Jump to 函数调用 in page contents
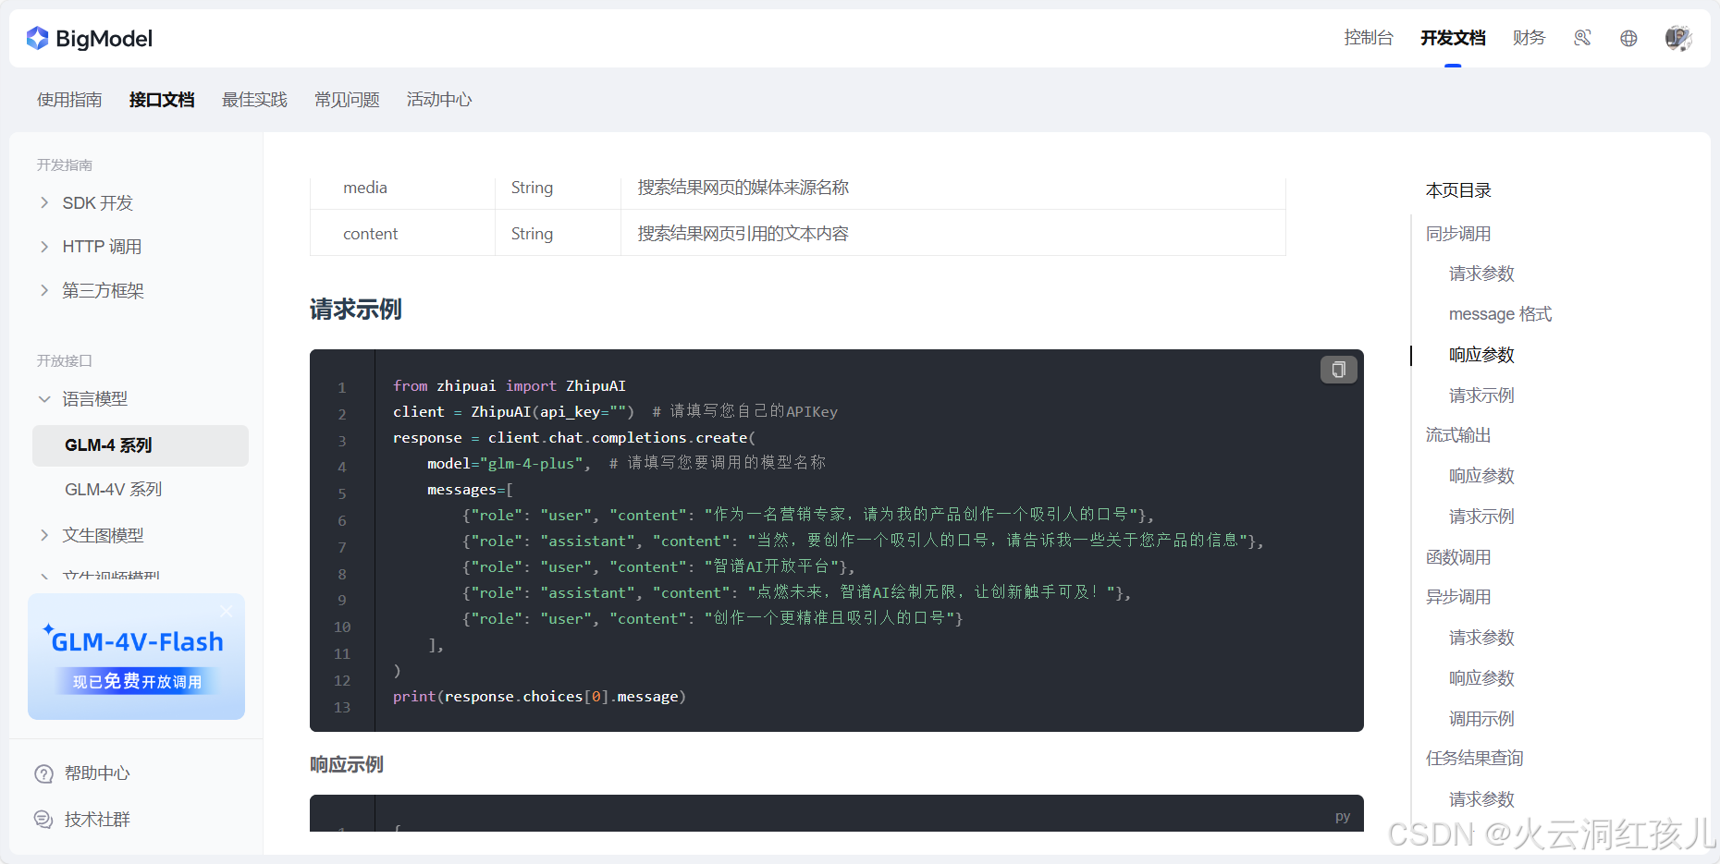 click(x=1458, y=557)
